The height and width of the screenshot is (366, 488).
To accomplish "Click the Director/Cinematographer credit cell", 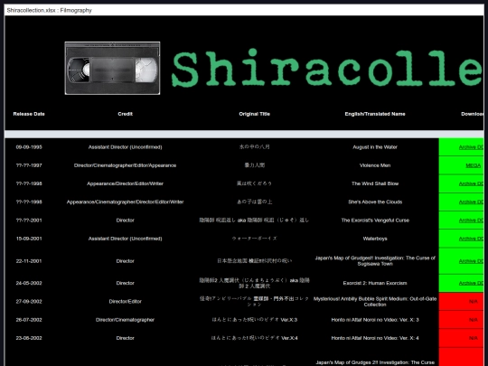I will click(125, 320).
